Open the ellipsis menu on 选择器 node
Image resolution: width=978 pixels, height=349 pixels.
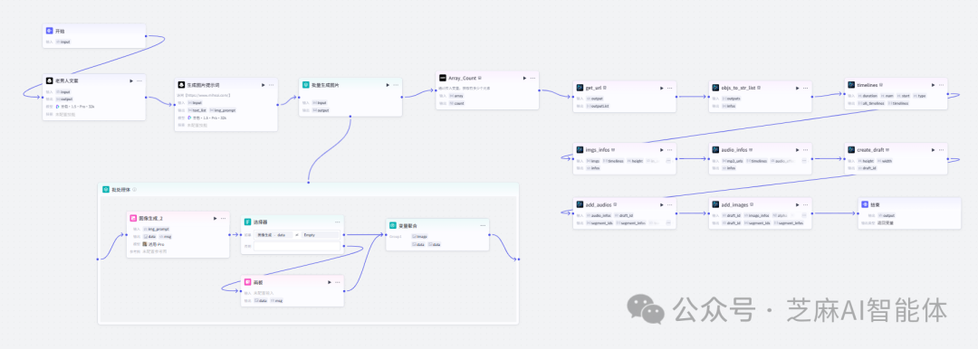pyautogui.click(x=338, y=222)
